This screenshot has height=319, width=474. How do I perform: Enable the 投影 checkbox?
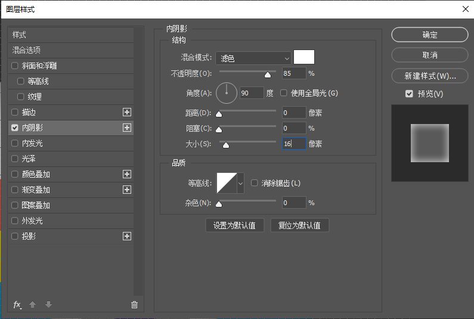[x=15, y=236]
